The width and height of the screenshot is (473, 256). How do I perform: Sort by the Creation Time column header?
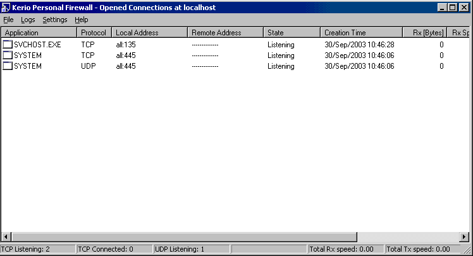coord(361,33)
